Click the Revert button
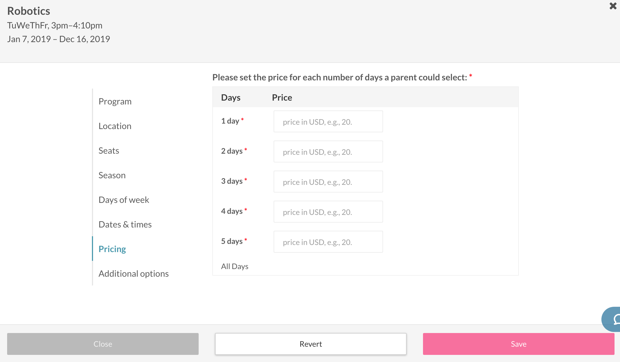620x362 pixels. coord(311,344)
